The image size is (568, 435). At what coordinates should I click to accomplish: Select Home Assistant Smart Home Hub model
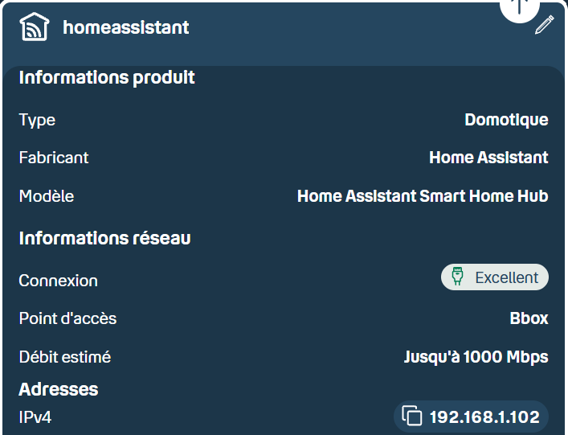tap(423, 195)
